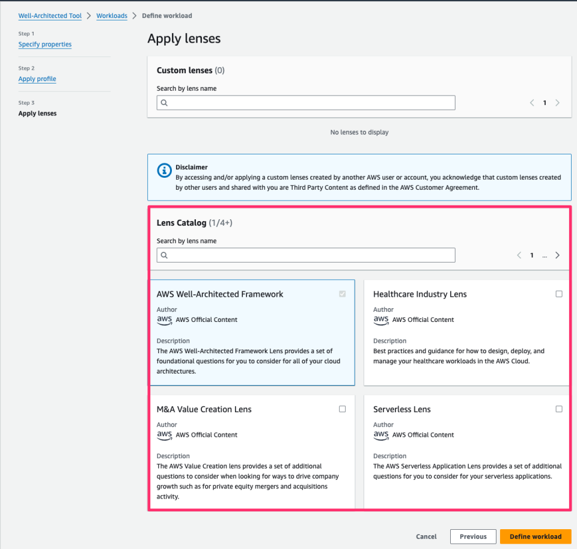
Task: Click the info icon in the Disclaimer banner
Action: coord(164,170)
